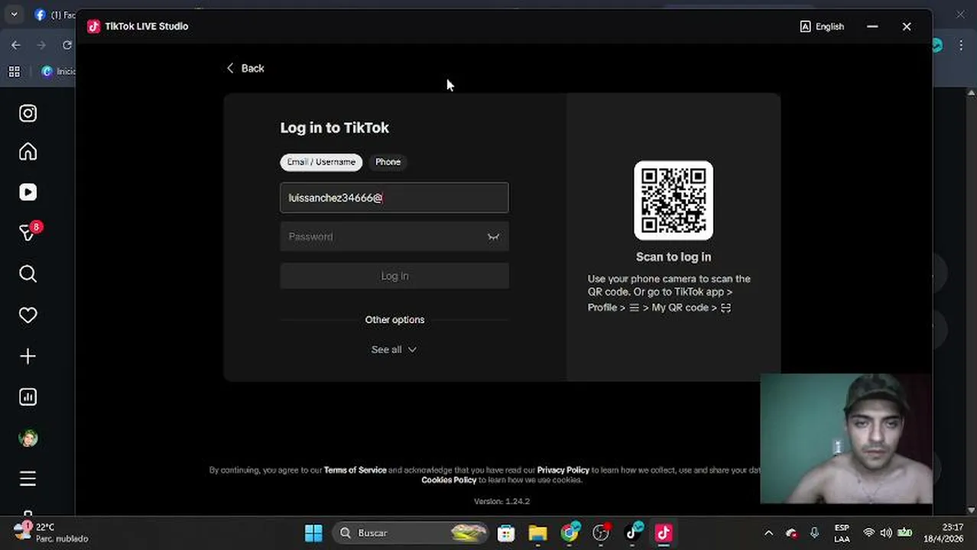Open the dashboard chart icon in sidebar
977x550 pixels.
(28, 396)
